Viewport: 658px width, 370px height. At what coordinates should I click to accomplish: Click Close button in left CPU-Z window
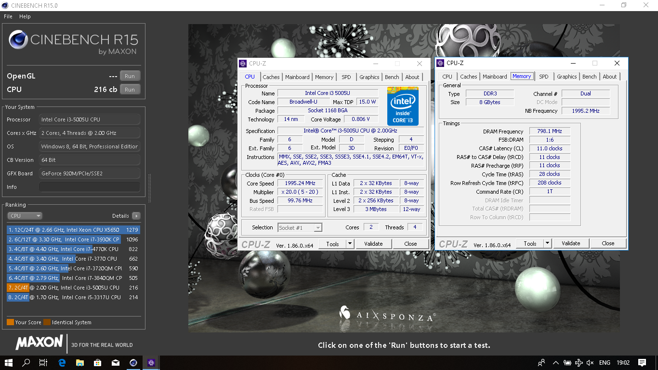click(x=410, y=244)
